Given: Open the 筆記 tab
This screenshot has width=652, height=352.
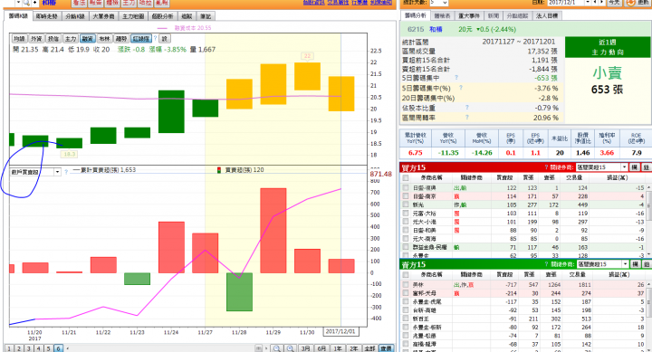Looking at the screenshot, I should pos(206,16).
